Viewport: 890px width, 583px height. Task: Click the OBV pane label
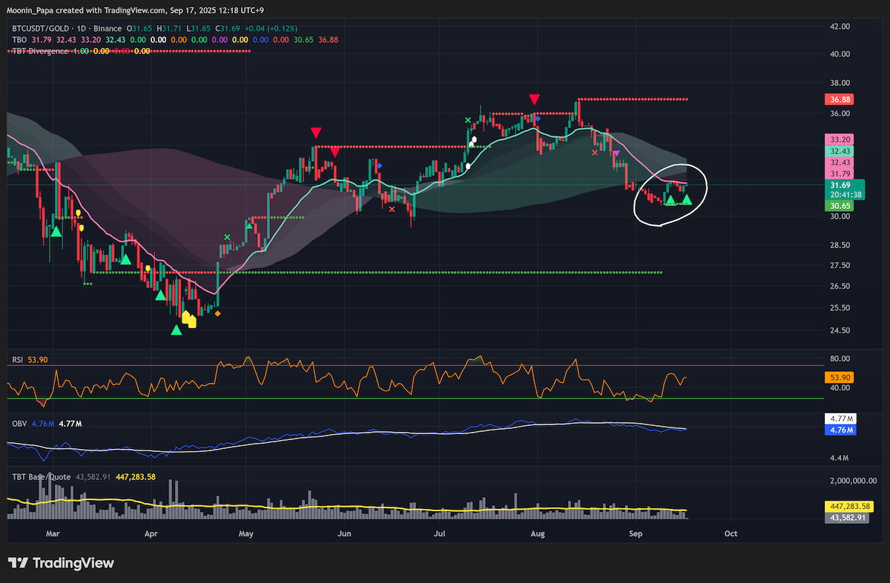19,424
